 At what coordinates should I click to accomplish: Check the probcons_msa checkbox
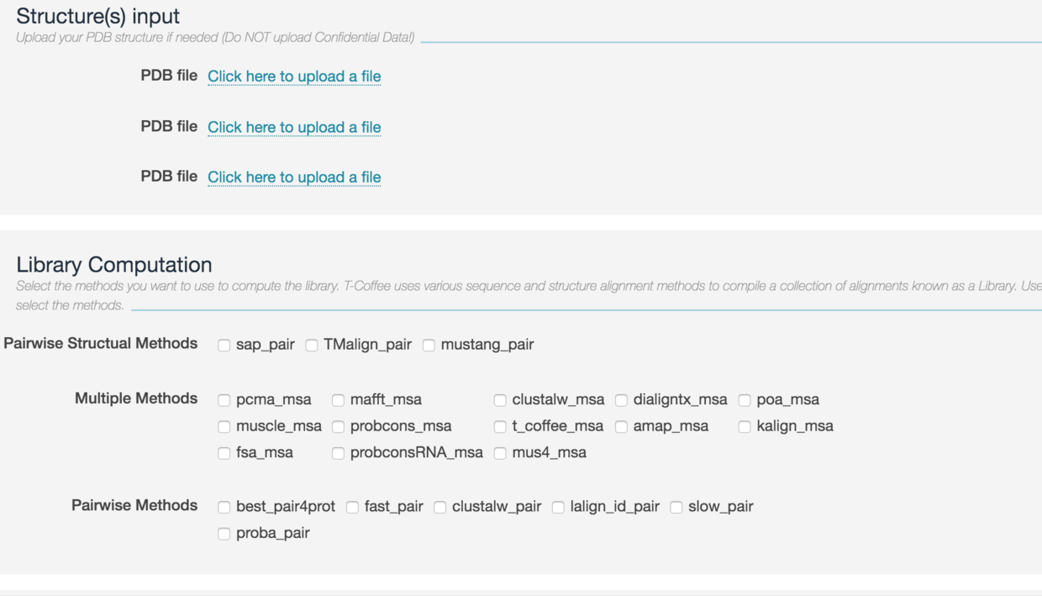click(338, 427)
